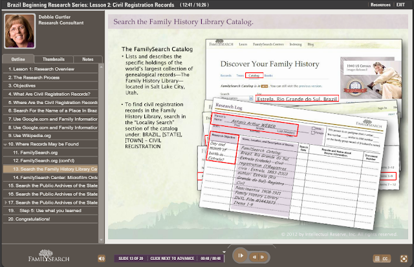Click Catalog link in slide screenshot
Image resolution: width=414 pixels, height=267 pixels.
click(254, 76)
